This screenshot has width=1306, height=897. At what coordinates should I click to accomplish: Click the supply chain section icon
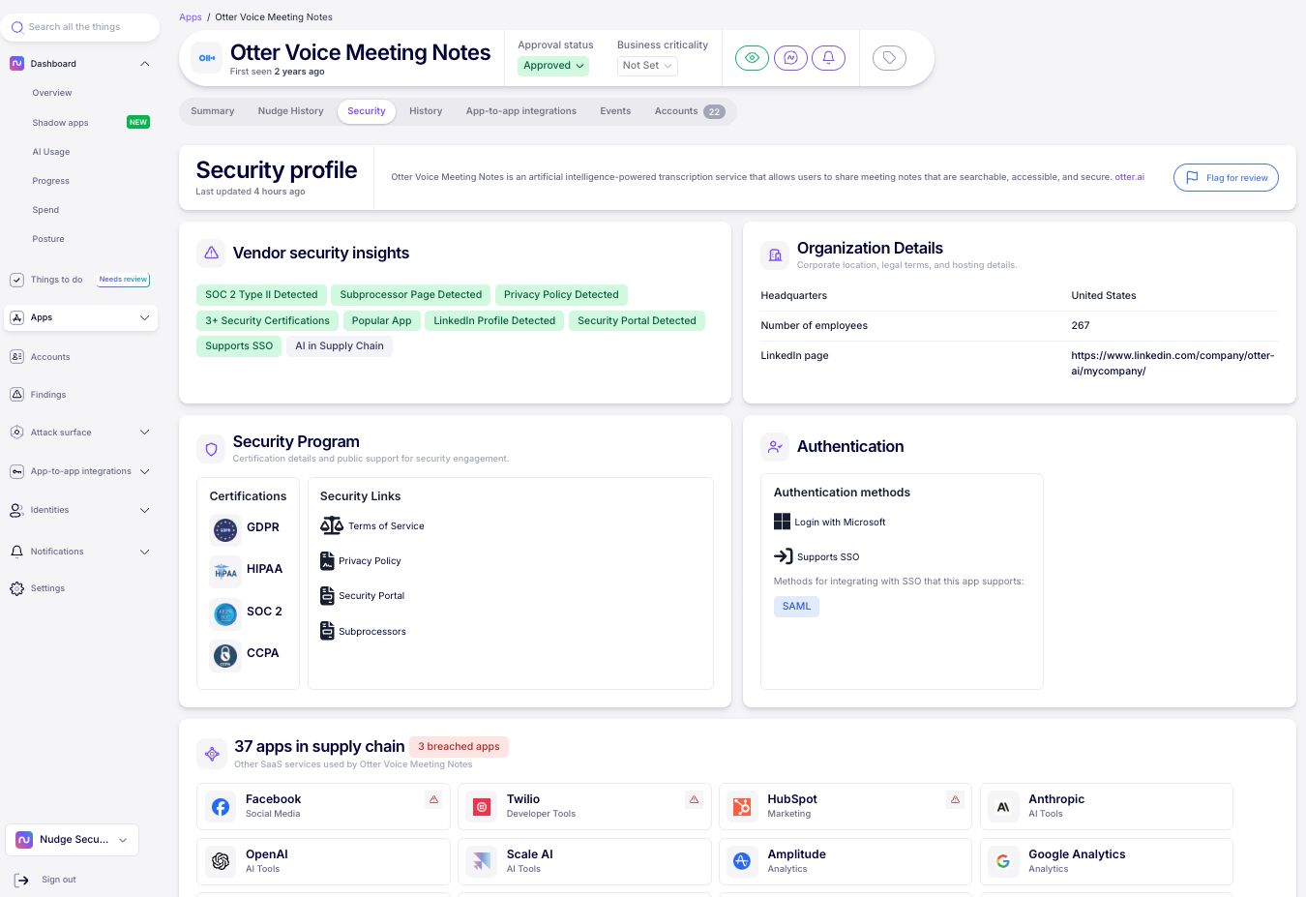pos(212,754)
